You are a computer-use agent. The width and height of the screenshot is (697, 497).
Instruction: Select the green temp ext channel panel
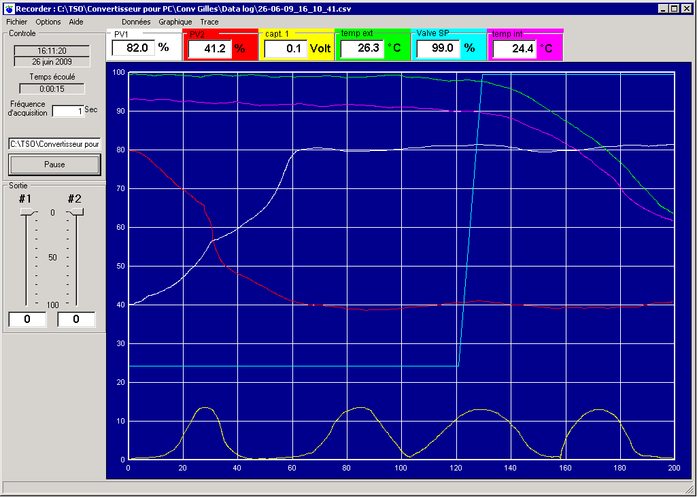[x=373, y=46]
